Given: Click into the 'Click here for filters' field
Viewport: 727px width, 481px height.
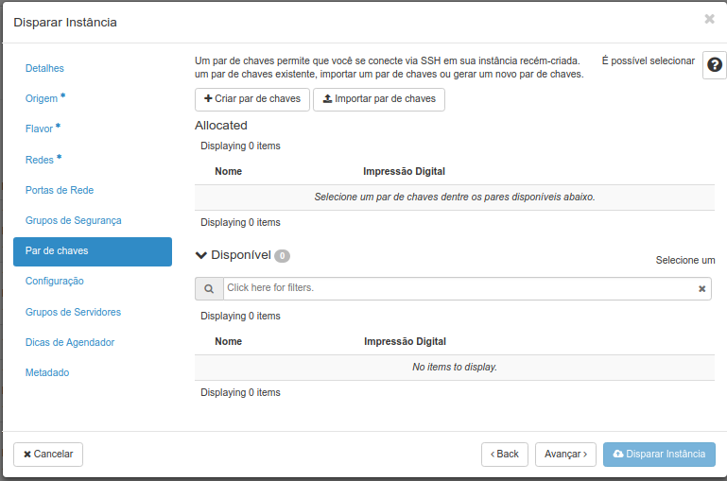Looking at the screenshot, I should pyautogui.click(x=460, y=288).
